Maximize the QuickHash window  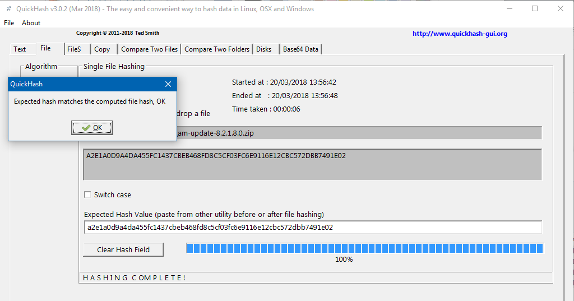(x=535, y=9)
